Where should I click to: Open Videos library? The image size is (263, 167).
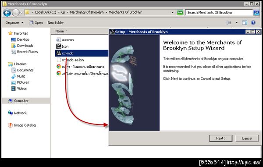(22, 89)
